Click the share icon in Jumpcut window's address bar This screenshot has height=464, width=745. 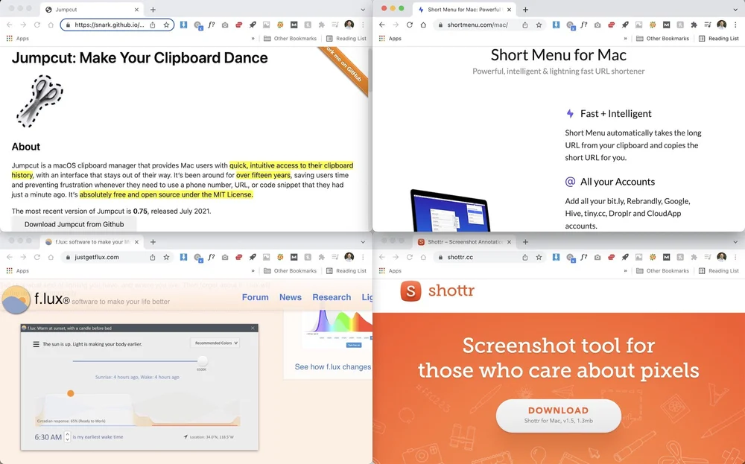pyautogui.click(x=153, y=25)
